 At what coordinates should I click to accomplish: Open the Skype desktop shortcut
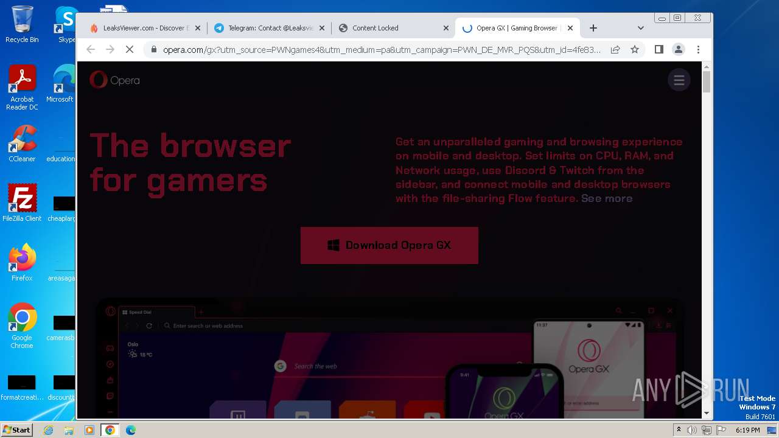pyautogui.click(x=66, y=24)
